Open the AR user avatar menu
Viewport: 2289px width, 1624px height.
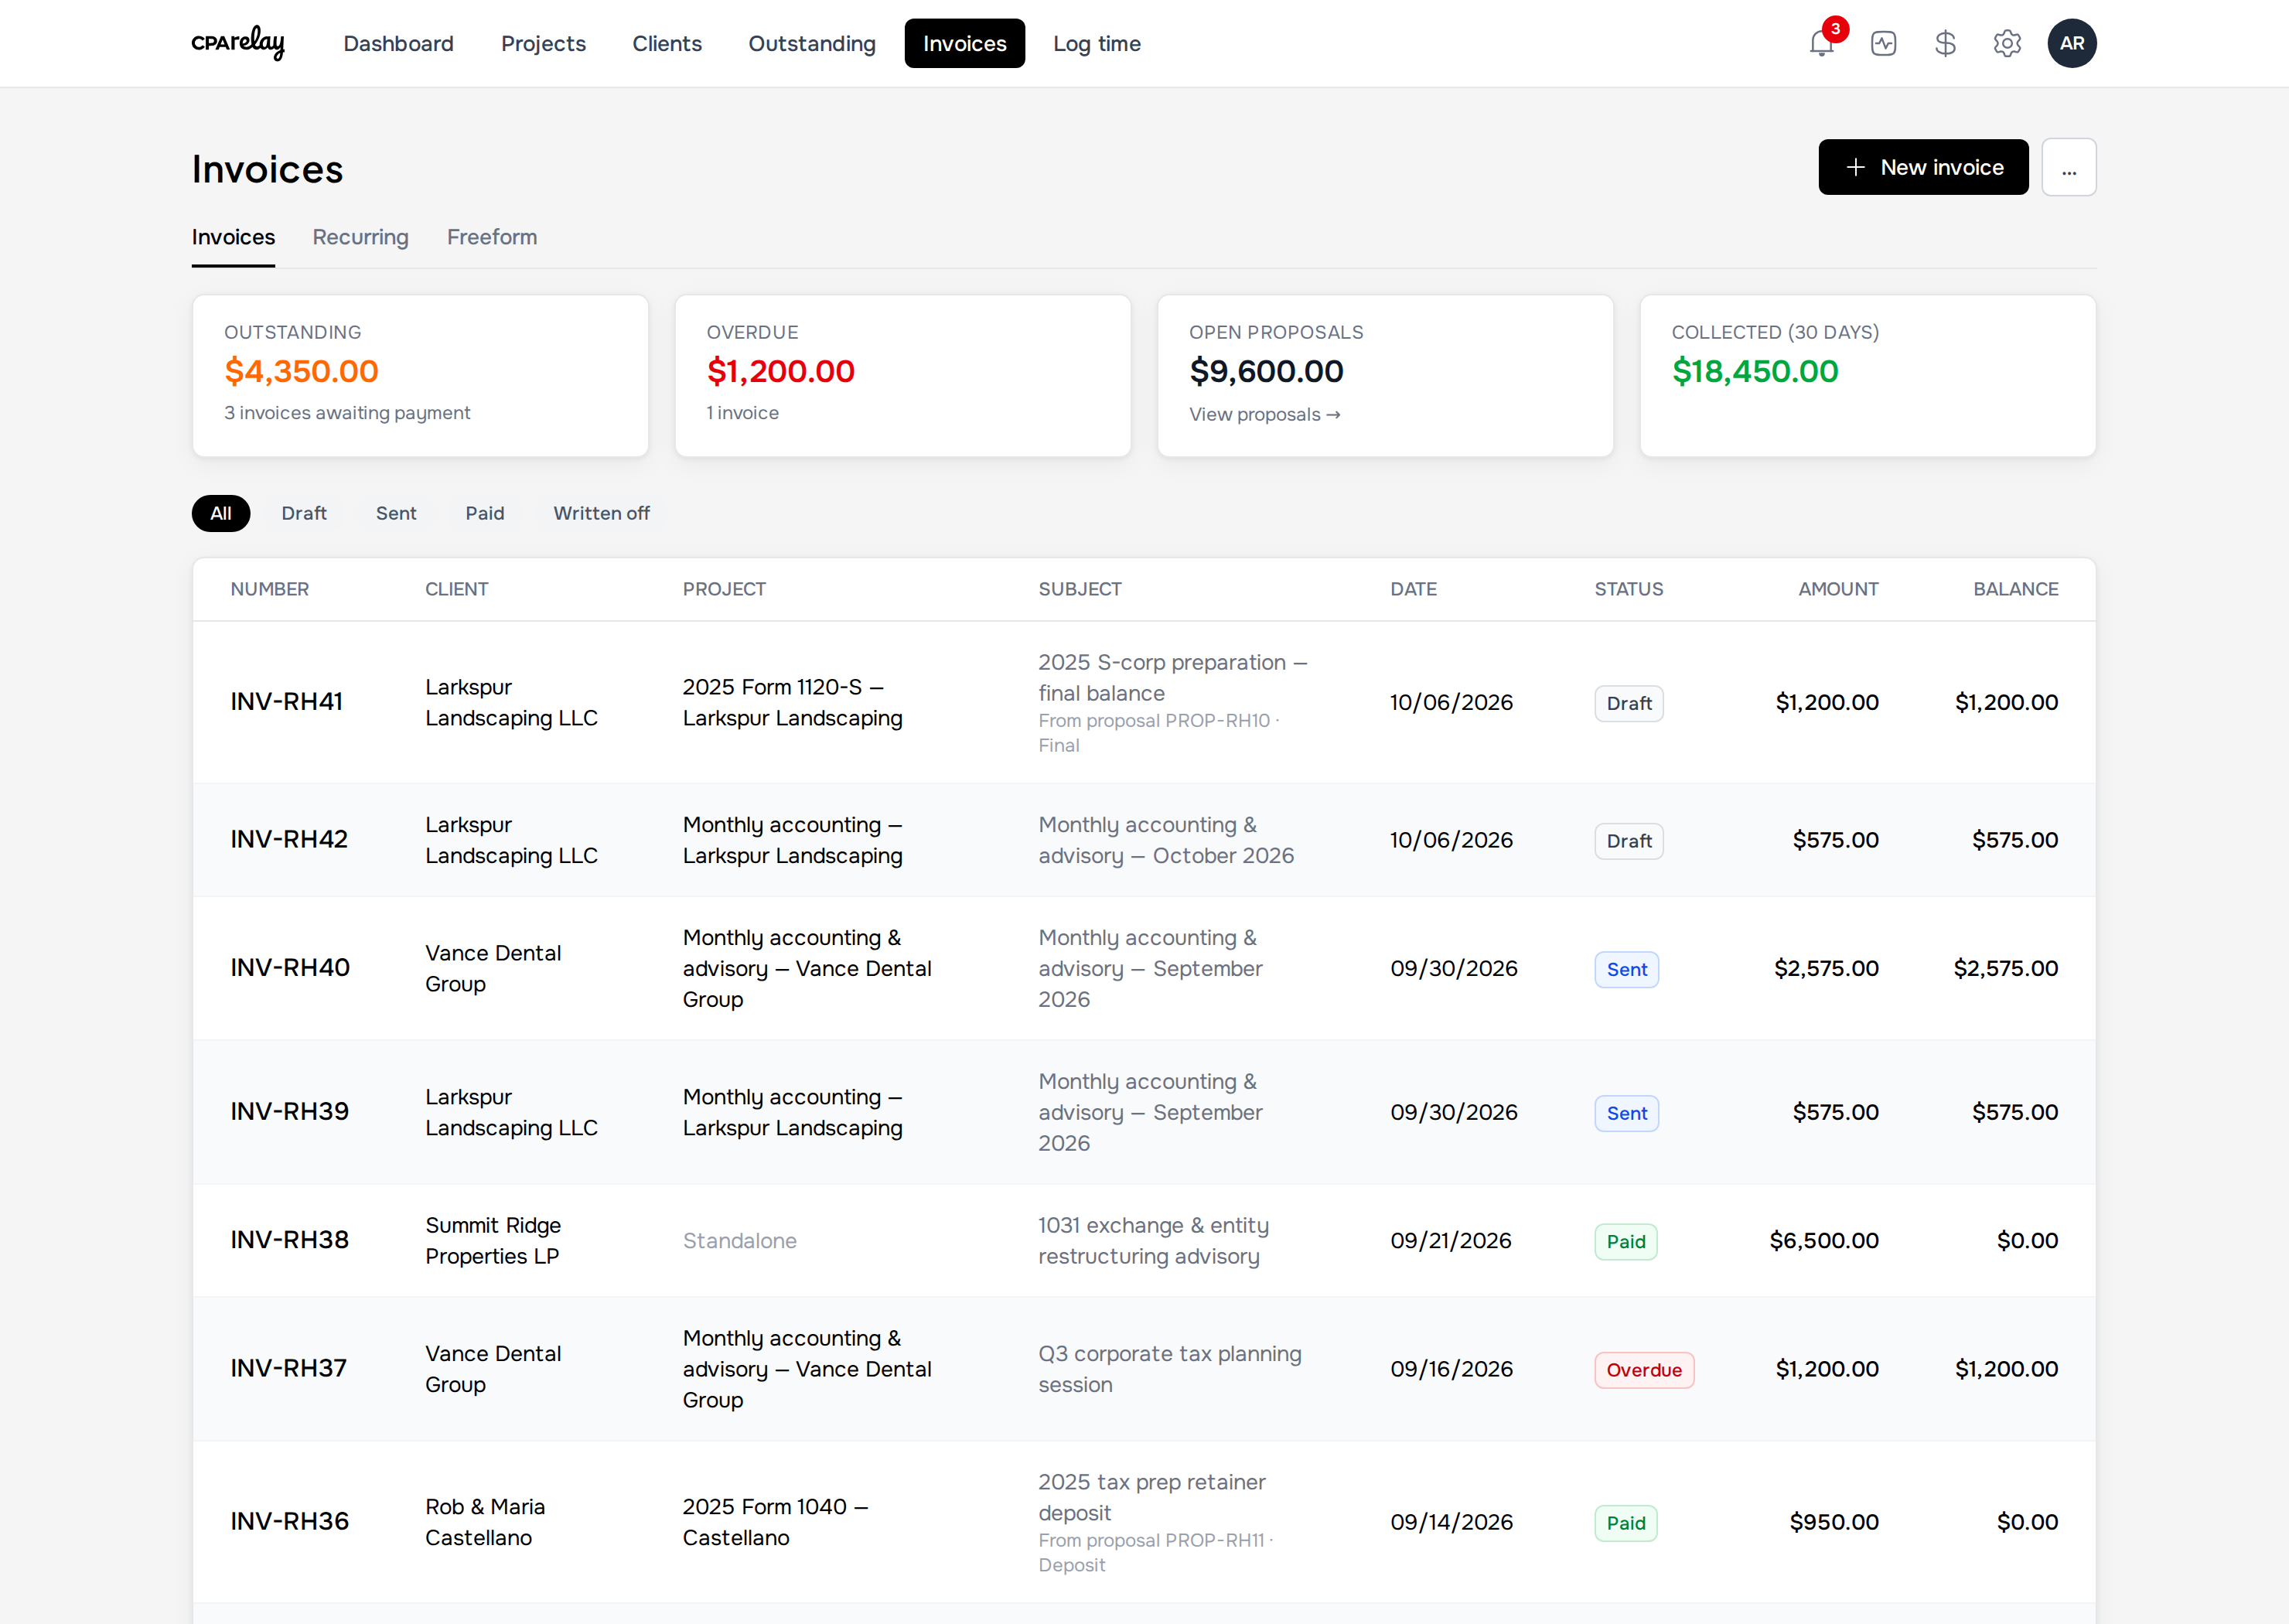click(x=2071, y=43)
